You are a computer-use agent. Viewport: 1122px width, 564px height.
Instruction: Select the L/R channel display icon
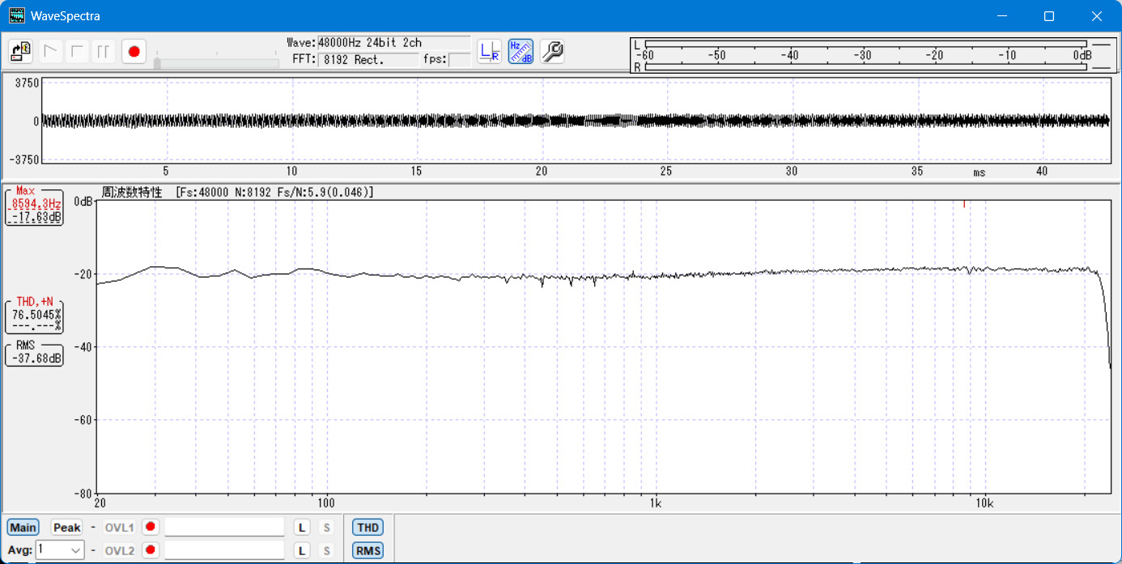(x=489, y=52)
